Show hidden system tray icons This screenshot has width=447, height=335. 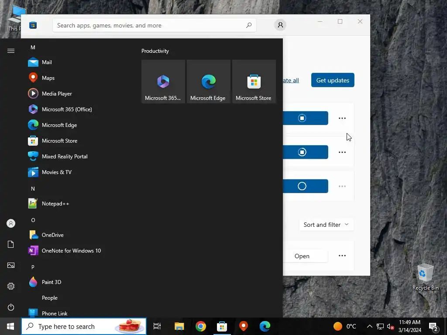pos(369,326)
